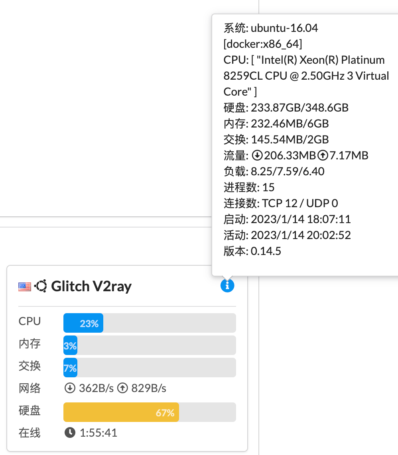Click the Ubuntu logo icon beside Glitch V2ray
Screen dimensions: 398x455
[40, 286]
